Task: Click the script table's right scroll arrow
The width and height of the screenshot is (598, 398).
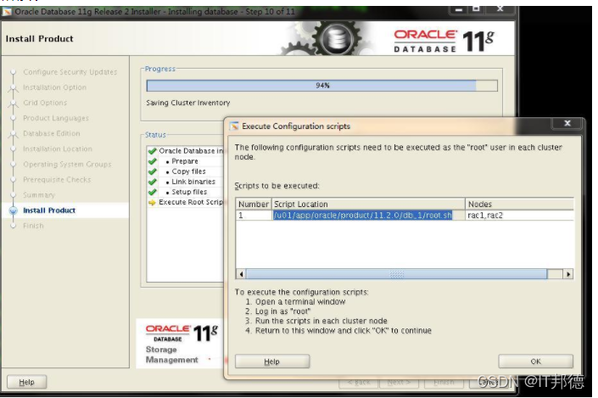Action: [568, 274]
